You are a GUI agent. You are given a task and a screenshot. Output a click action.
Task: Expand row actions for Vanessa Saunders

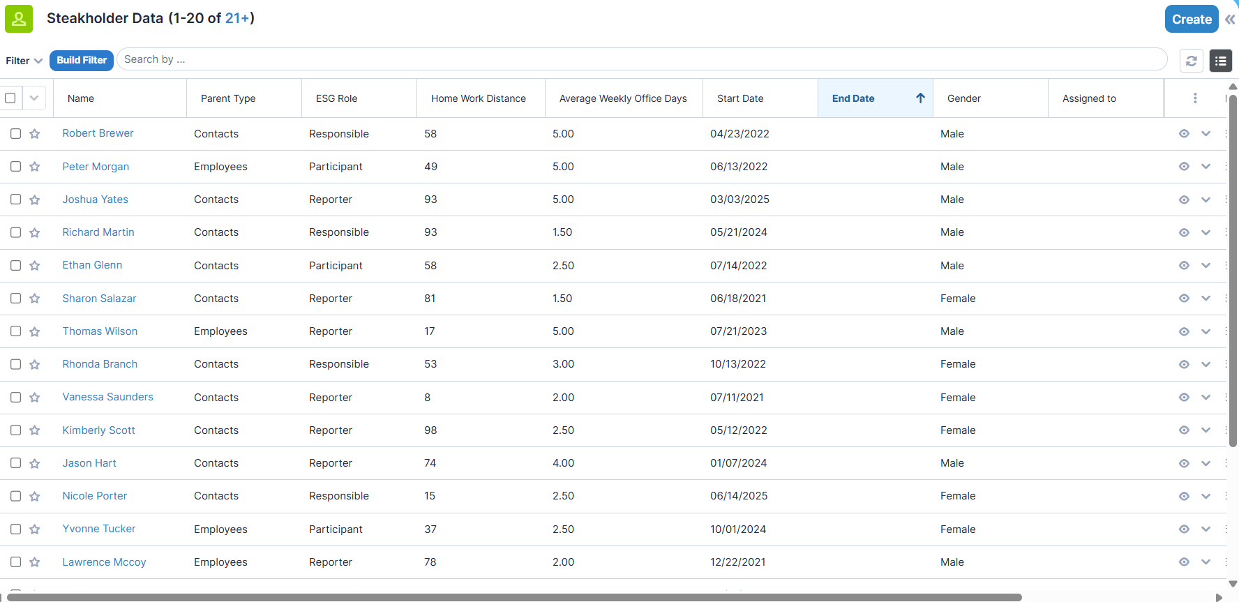click(x=1206, y=398)
